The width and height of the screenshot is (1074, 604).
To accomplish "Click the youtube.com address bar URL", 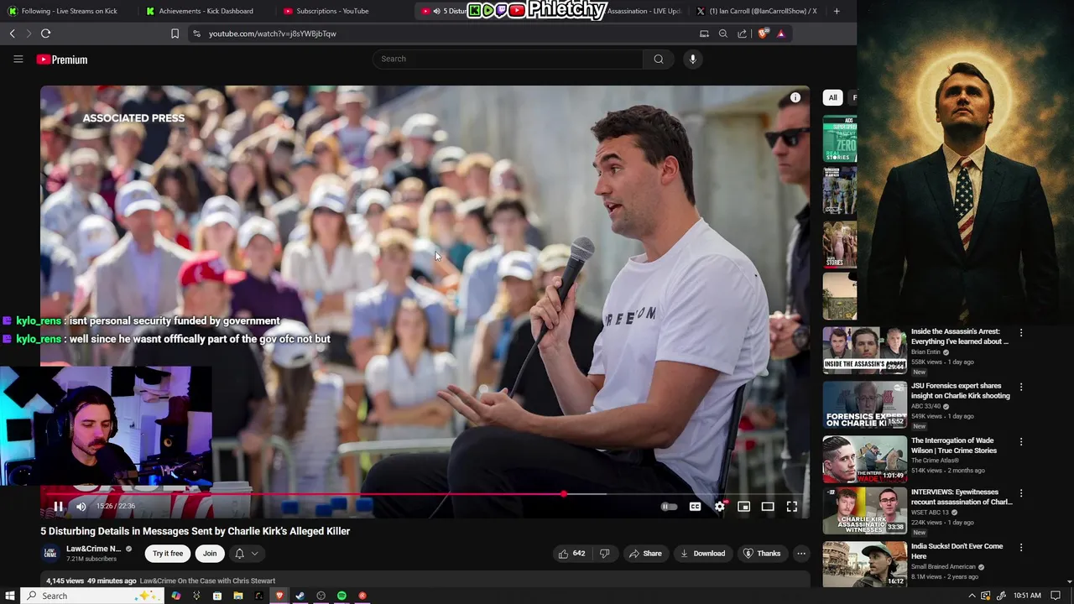I will click(x=273, y=34).
